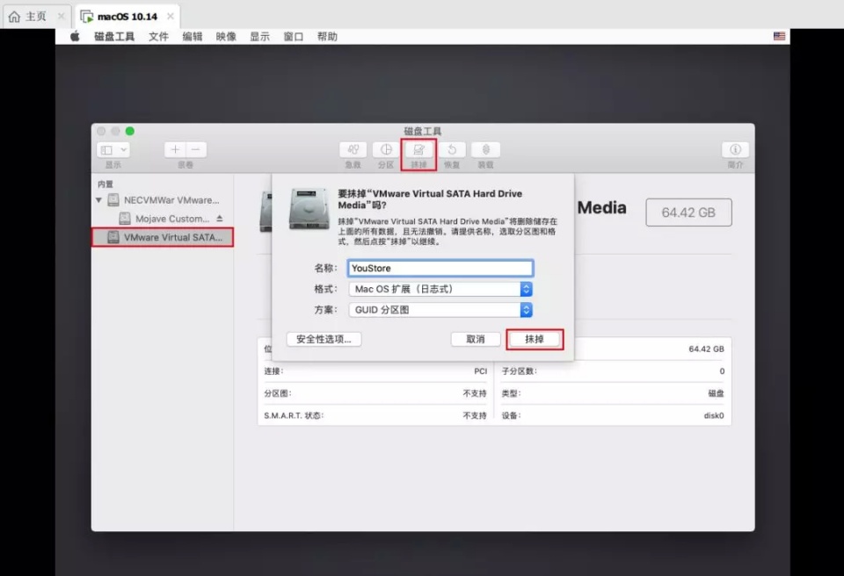Image resolution: width=844 pixels, height=576 pixels.
Task: Click the disk0 device value
Action: [714, 415]
